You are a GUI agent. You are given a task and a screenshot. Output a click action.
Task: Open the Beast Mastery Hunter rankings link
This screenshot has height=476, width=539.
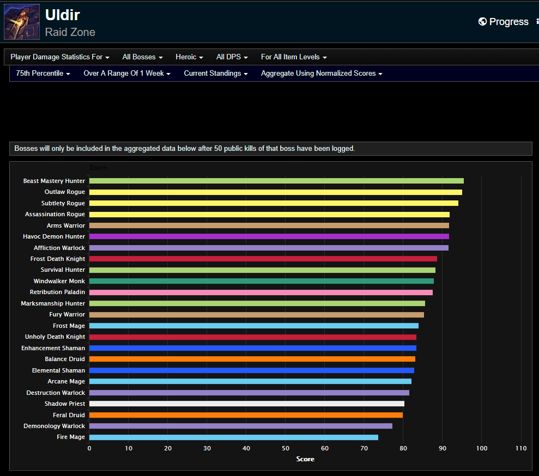click(54, 180)
